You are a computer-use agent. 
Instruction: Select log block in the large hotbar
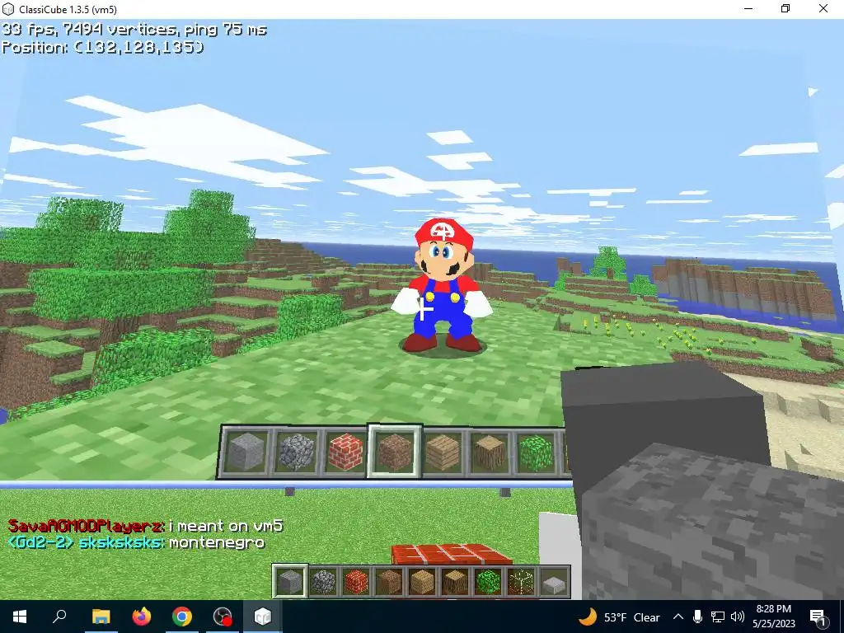point(490,452)
